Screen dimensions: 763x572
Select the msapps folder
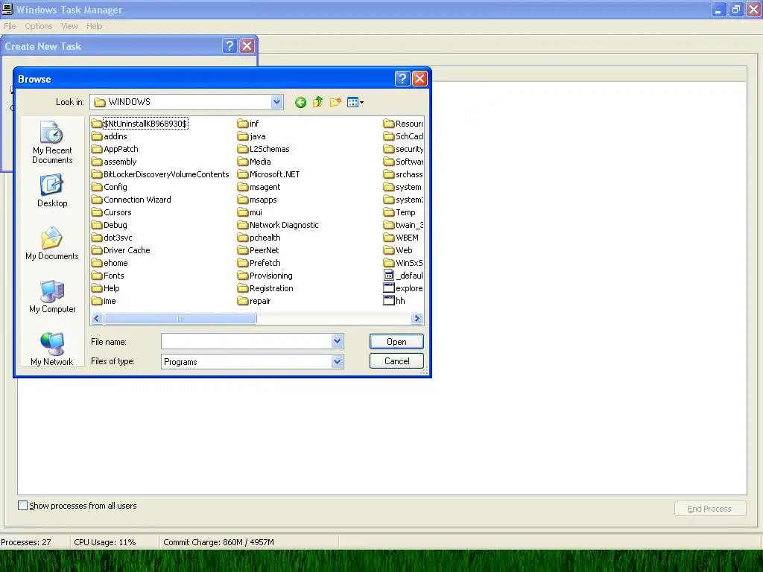pos(257,200)
